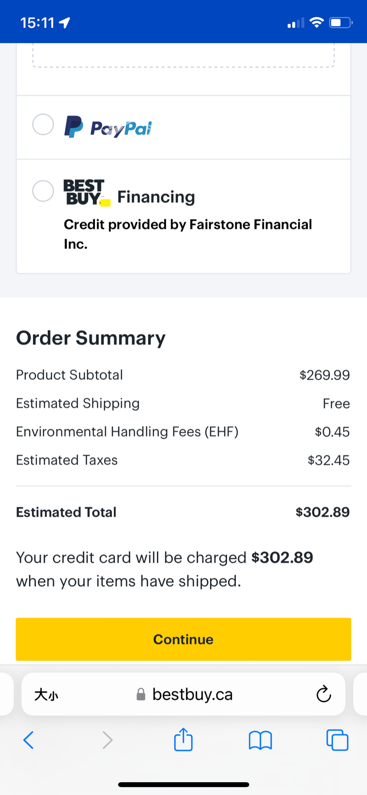
Task: Tap the lock icon in address bar
Action: click(141, 694)
